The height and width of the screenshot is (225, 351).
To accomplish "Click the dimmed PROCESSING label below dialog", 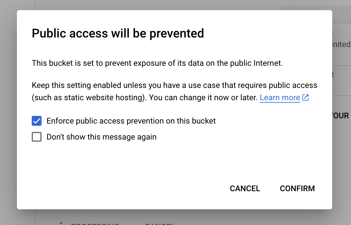I will [95, 223].
